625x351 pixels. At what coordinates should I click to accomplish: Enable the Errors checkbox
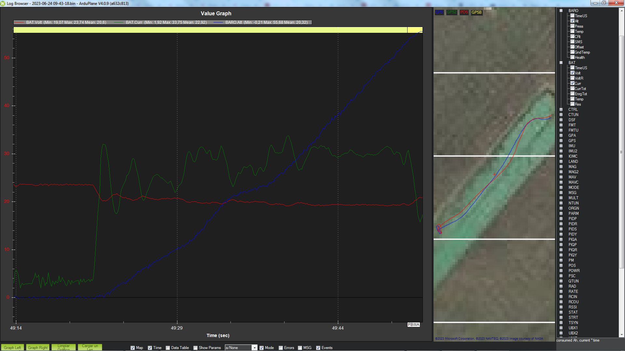[281, 348]
